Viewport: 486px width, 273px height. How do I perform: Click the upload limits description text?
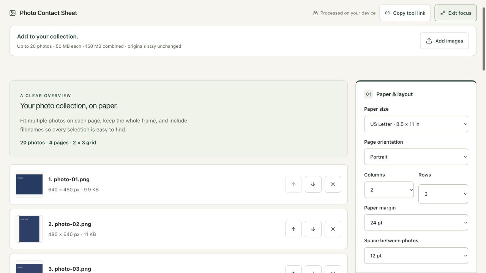pos(99,46)
